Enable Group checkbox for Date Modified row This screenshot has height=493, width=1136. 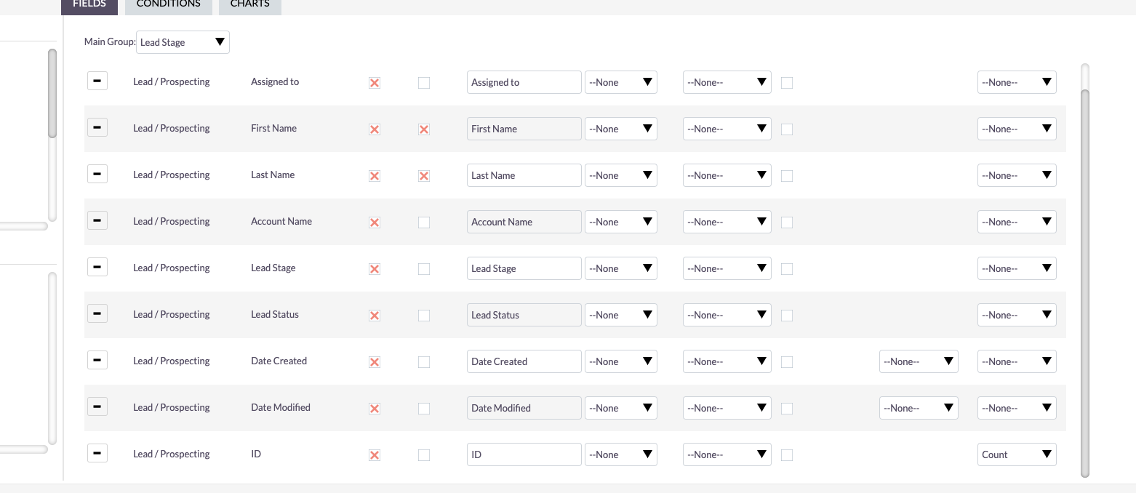tap(787, 409)
